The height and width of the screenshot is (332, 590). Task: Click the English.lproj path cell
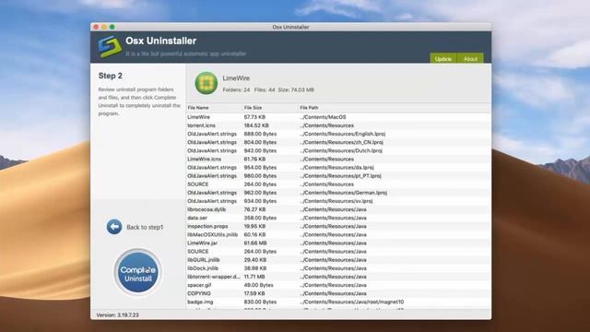(x=342, y=134)
